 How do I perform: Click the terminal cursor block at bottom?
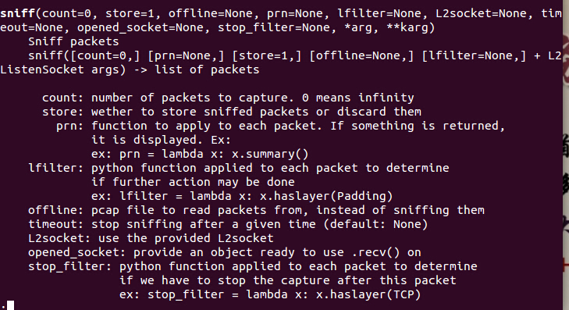pos(10,305)
